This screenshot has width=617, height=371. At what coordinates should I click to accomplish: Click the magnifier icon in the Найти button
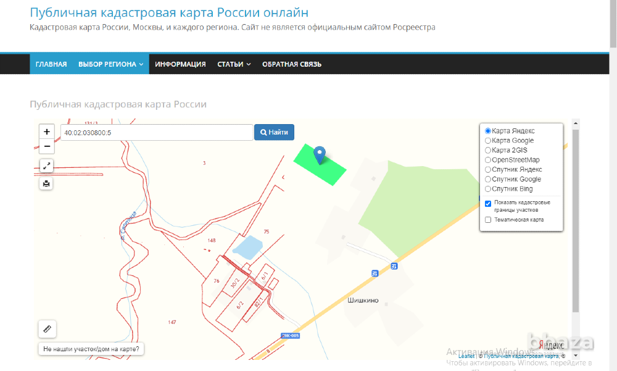(263, 131)
